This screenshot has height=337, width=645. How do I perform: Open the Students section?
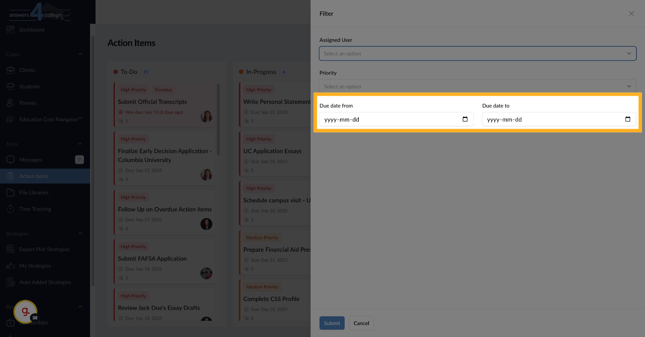pos(30,86)
